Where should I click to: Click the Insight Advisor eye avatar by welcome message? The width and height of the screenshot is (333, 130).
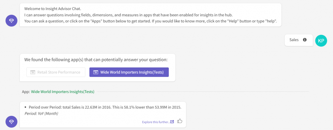point(11,20)
